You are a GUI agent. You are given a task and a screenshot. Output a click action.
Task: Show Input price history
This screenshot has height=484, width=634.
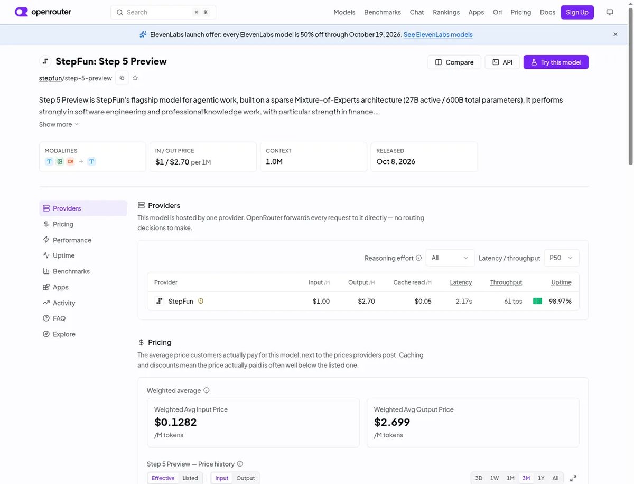tap(222, 478)
